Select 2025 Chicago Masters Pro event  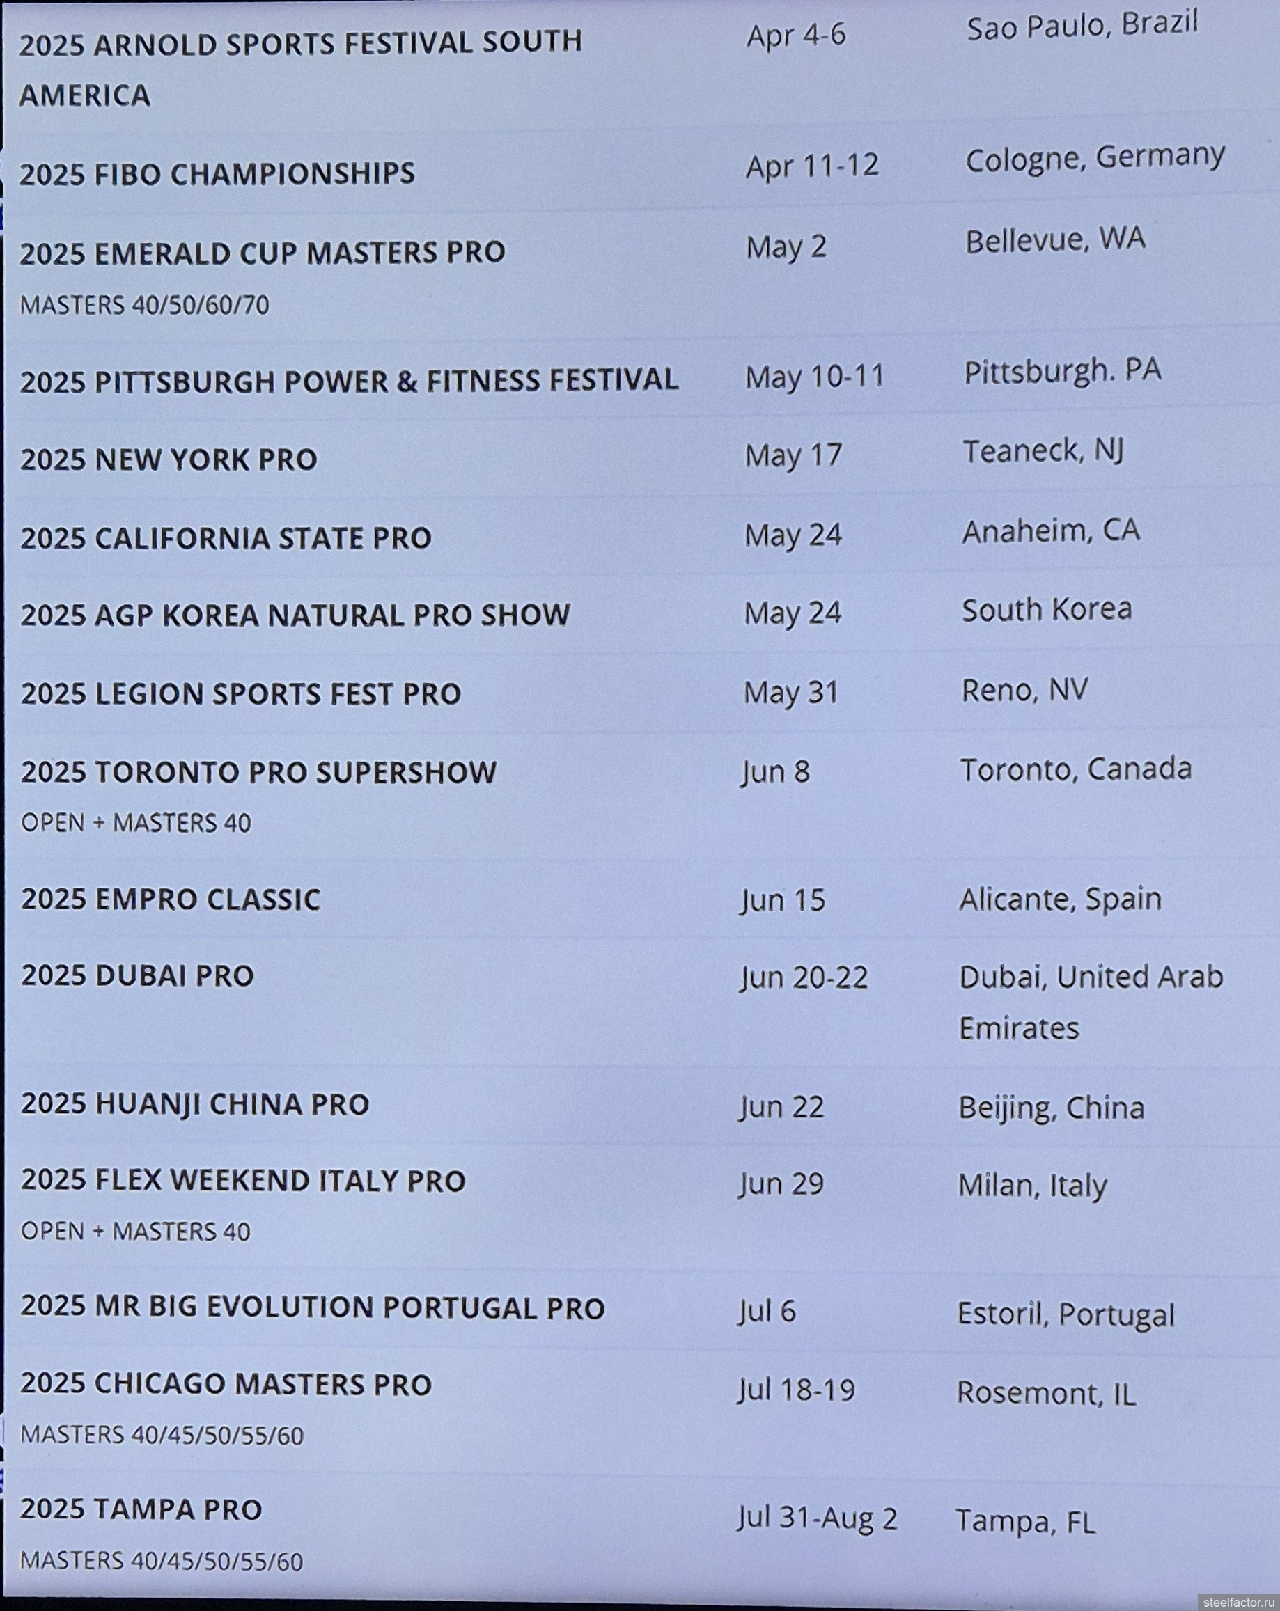226,1385
